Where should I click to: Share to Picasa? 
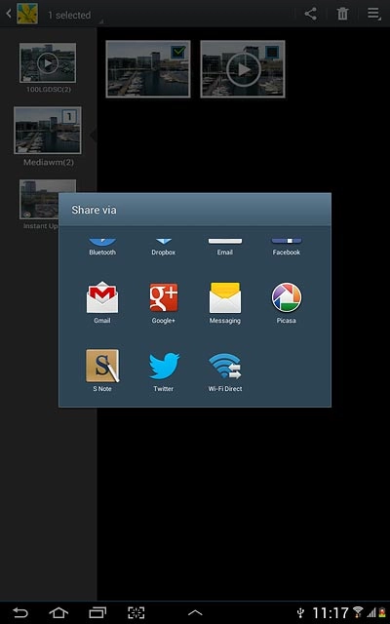tap(286, 302)
